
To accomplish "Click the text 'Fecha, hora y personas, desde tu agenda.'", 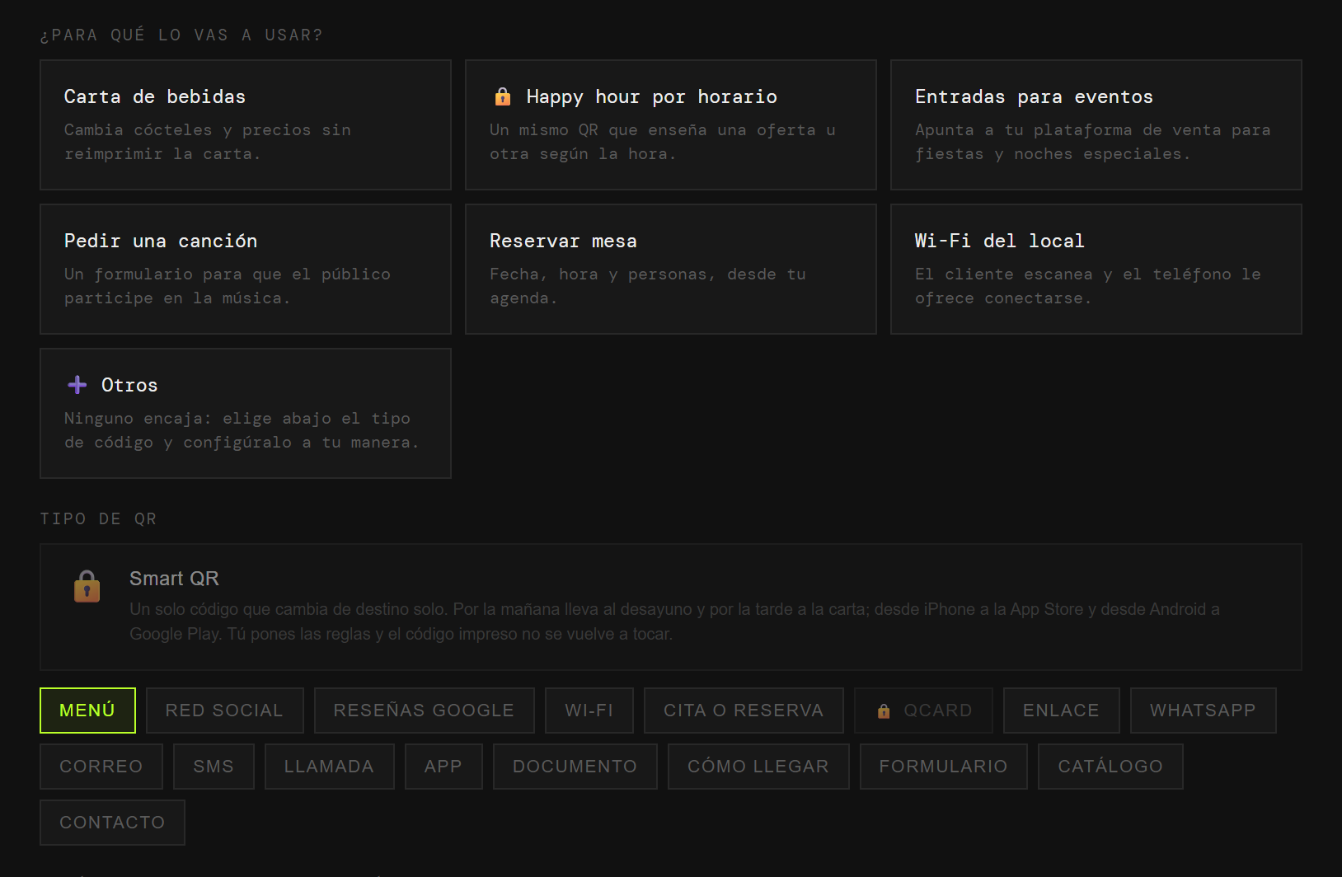I will pyautogui.click(x=648, y=286).
